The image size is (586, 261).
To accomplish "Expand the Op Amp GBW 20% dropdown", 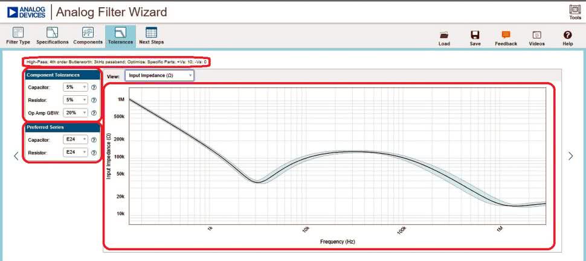I will pos(76,112).
